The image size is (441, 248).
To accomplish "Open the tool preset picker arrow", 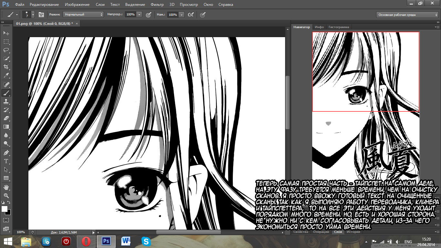I will [17, 15].
